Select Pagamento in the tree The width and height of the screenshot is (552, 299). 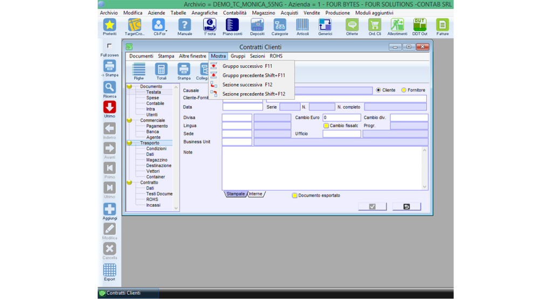[x=157, y=126]
